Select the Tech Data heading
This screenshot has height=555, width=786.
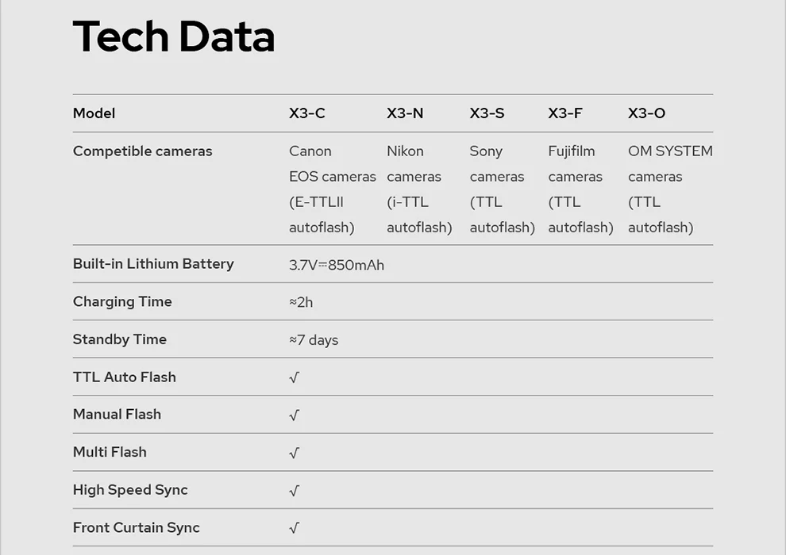(173, 36)
